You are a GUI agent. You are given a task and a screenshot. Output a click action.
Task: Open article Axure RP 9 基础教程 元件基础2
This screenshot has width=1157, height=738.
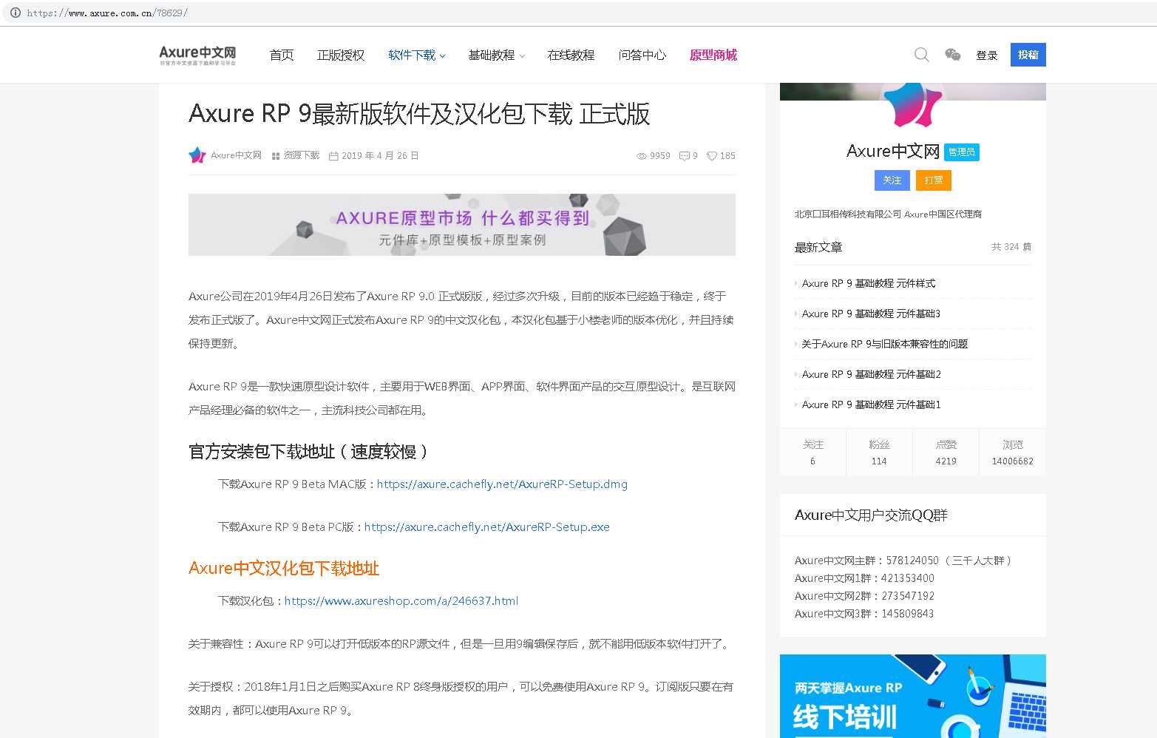click(872, 374)
